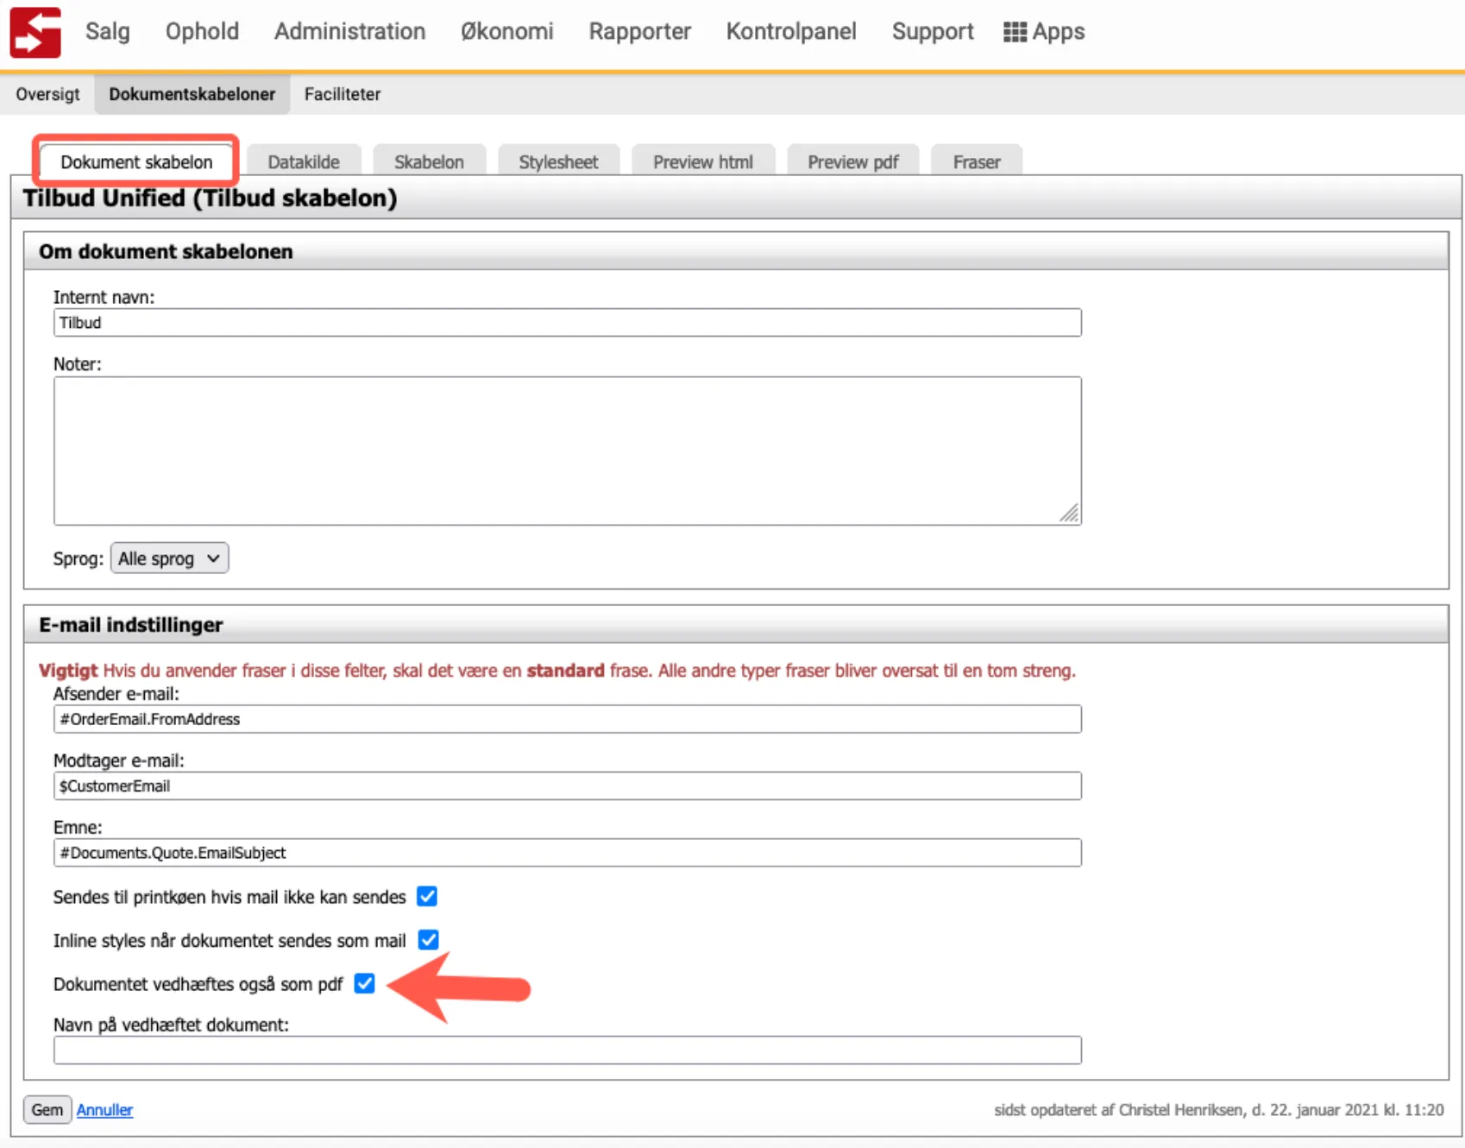Click the Annuller link
Screen dimensions: 1465x1148
pos(104,1110)
